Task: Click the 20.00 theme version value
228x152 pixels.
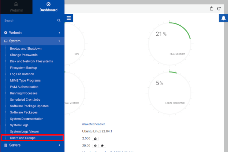Action: (86, 146)
